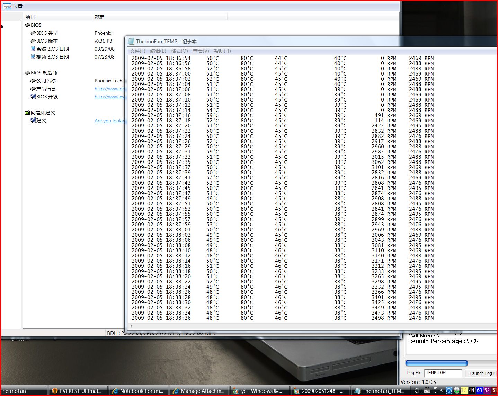498x396 pixels.
Task: Click the 项目 column header in EVEREST
Action: (x=57, y=16)
